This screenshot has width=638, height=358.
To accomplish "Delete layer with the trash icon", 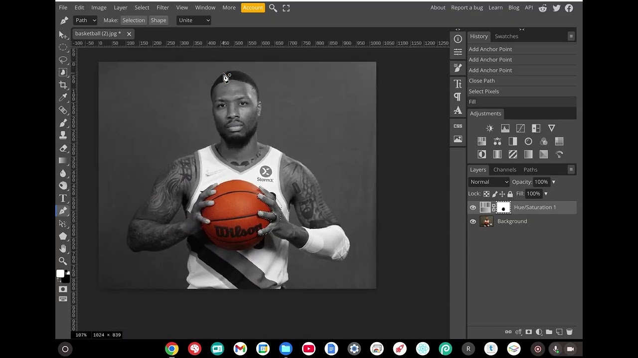I will (569, 332).
